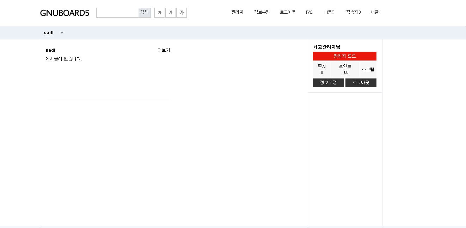Open the 1:1문의 inquiry link
Viewport: 466px width, 228px height.
pyautogui.click(x=330, y=12)
